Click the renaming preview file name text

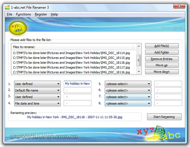(x=75, y=117)
